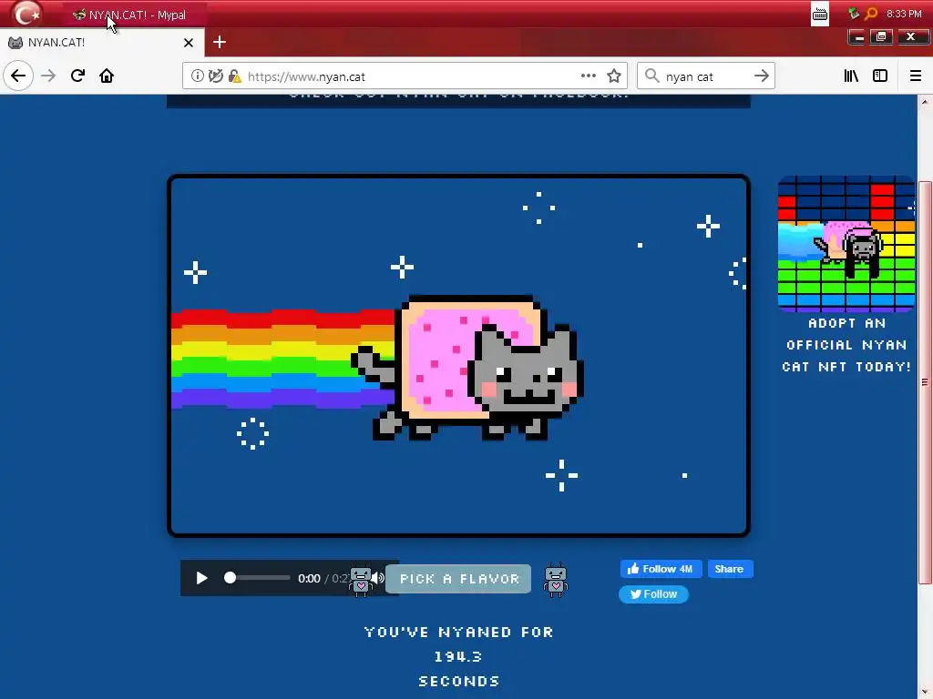Click the Facebook Share button
The width and height of the screenshot is (933, 699).
[730, 569]
